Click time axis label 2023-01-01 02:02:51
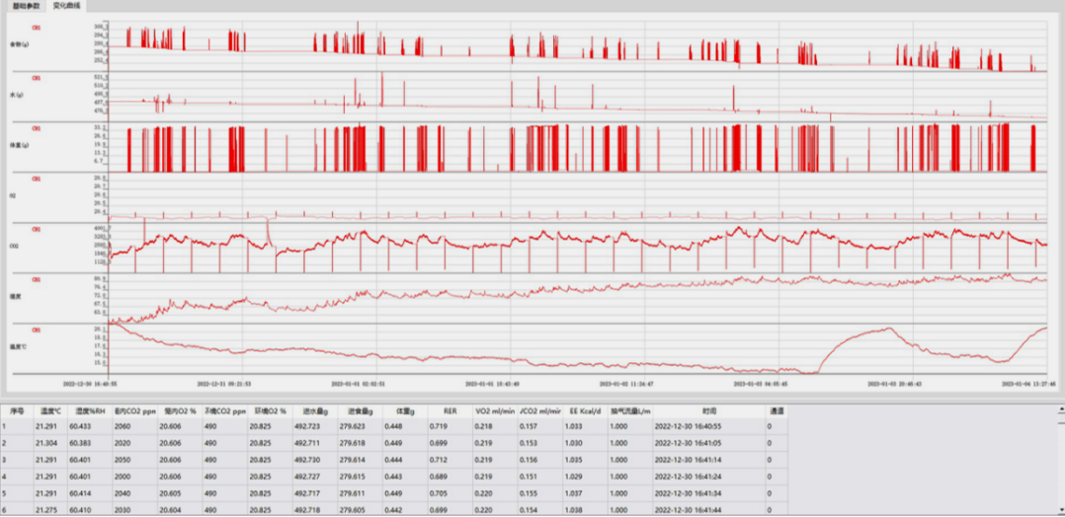 (360, 384)
